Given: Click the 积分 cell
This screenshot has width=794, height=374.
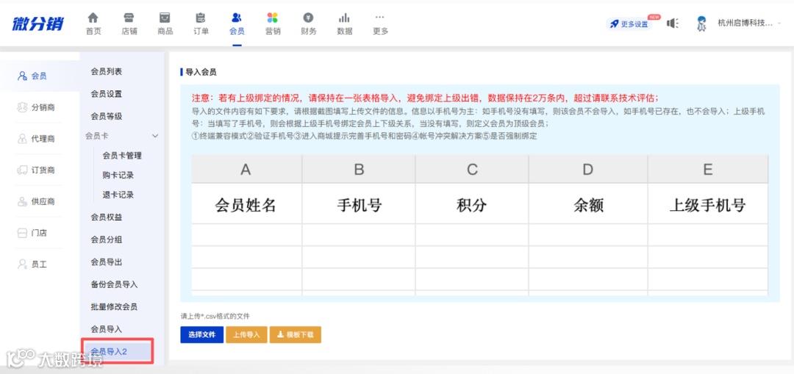Looking at the screenshot, I should (x=472, y=205).
